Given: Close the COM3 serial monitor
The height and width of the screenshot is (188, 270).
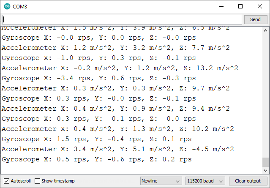Looking at the screenshot, I should tap(259, 6).
